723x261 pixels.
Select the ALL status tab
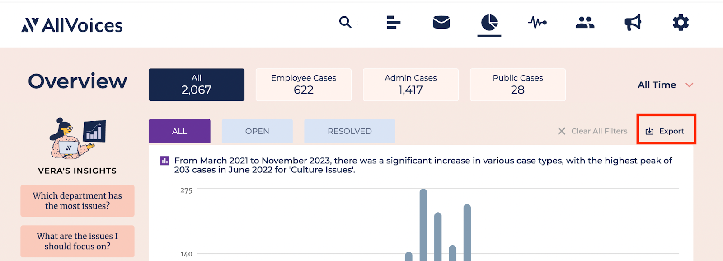pyautogui.click(x=179, y=131)
